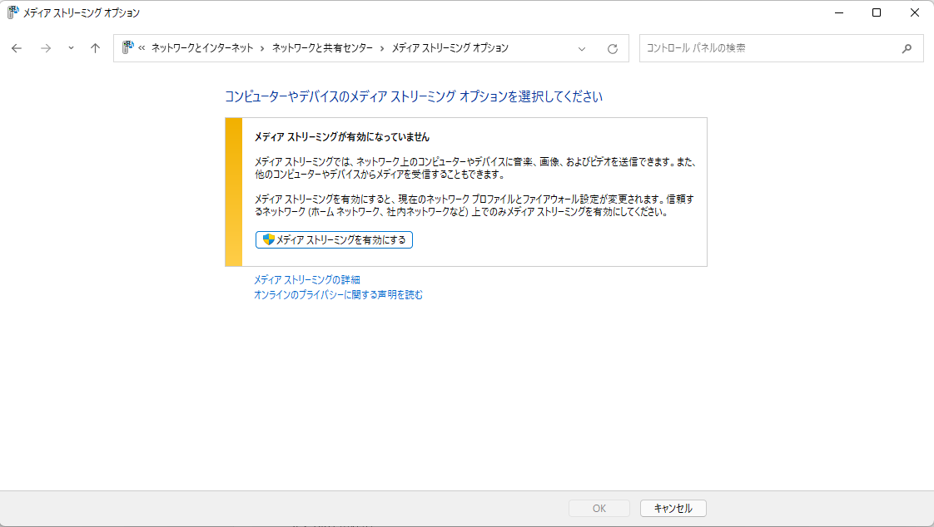Click the control panel icon in address bar
Image resolution: width=934 pixels, height=527 pixels.
pyautogui.click(x=128, y=48)
